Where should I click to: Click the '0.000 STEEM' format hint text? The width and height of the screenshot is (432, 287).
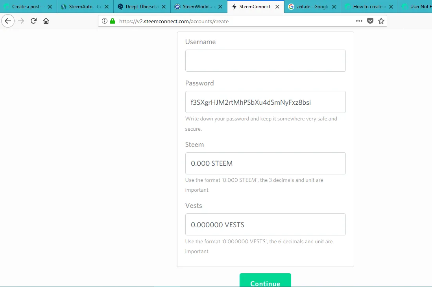click(x=254, y=185)
